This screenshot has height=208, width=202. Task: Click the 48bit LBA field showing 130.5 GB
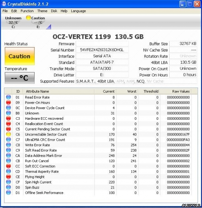[183, 62]
